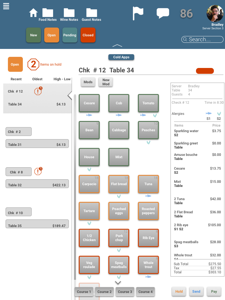Open the 86 items list

coord(186,13)
